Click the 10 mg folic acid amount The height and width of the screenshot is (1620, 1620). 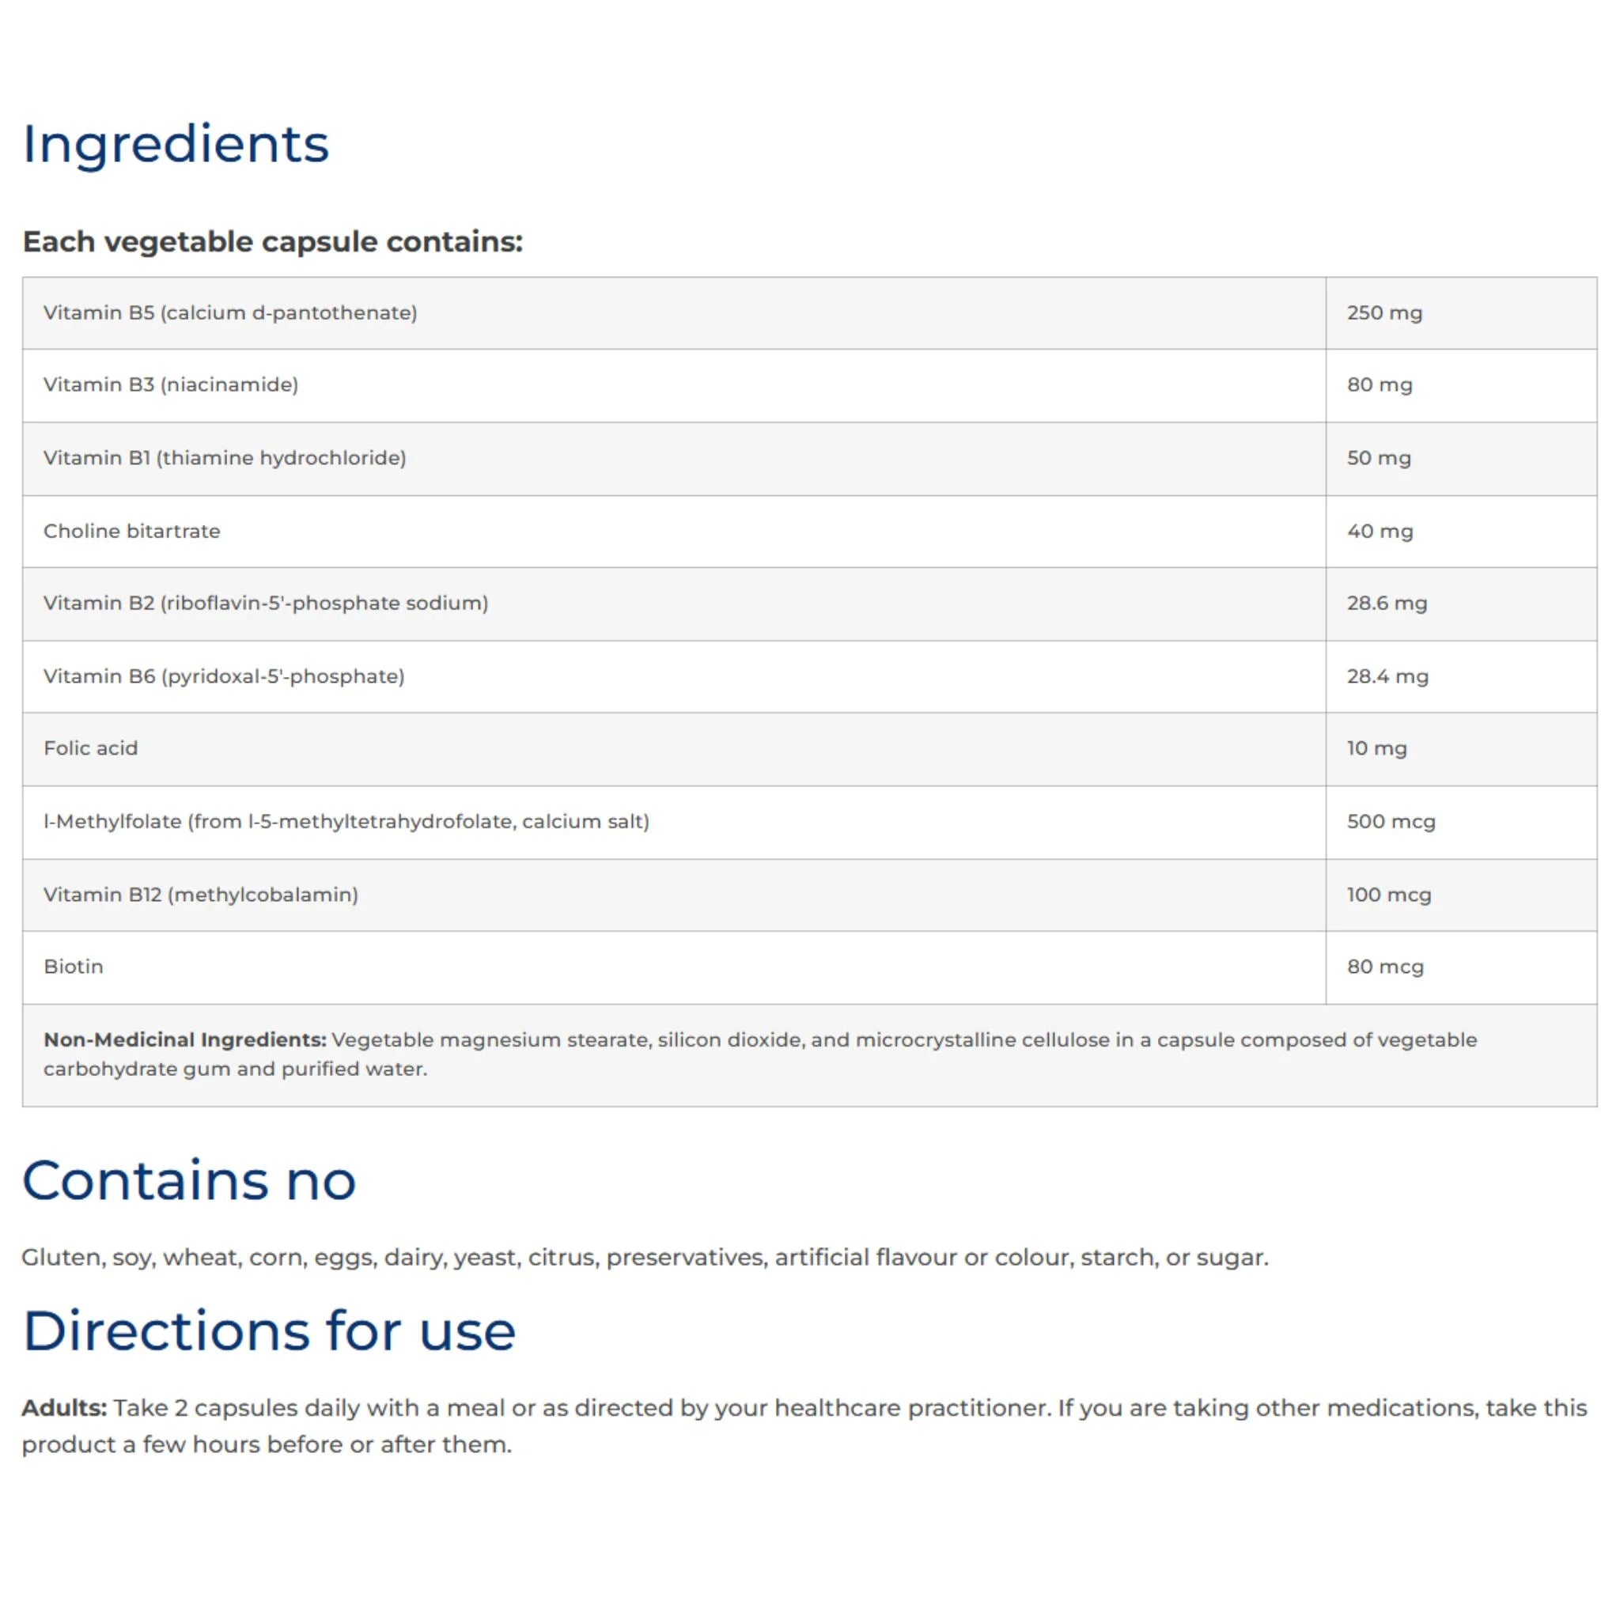[x=1377, y=748]
